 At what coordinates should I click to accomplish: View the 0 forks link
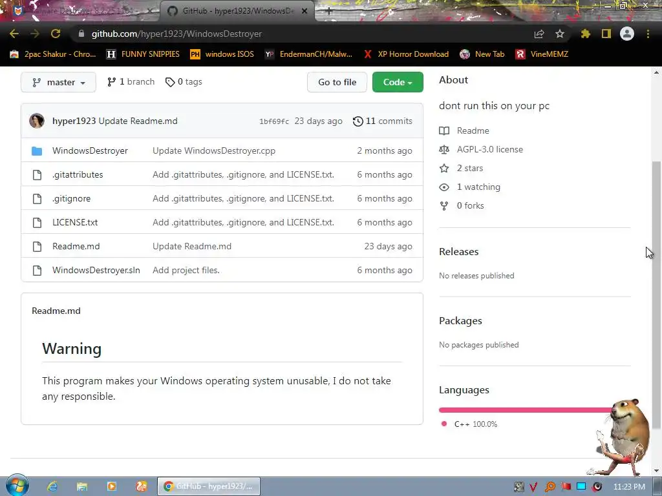[471, 205]
